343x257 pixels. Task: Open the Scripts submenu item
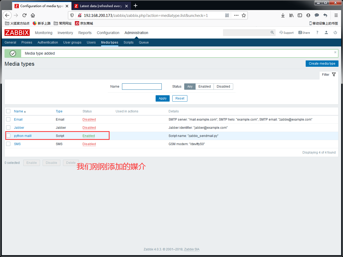[x=129, y=42]
